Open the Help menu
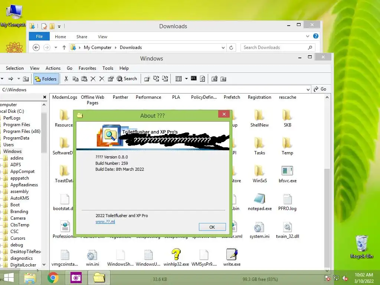380x285 pixels. click(x=124, y=68)
